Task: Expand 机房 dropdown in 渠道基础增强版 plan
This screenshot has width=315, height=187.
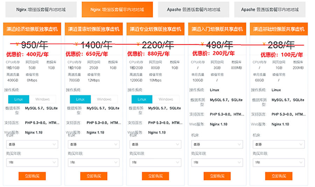Action: tap(278, 144)
